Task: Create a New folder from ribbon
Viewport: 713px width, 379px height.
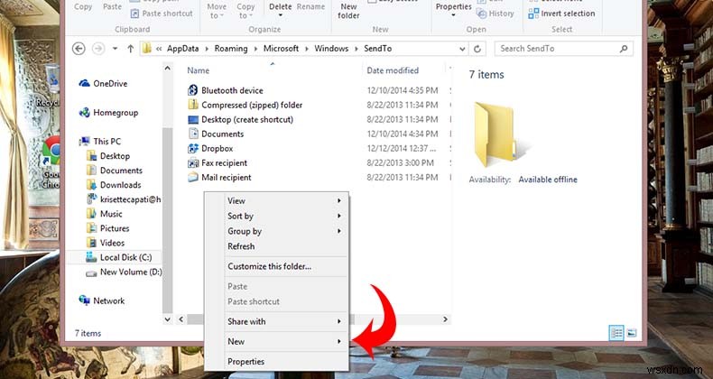Action: point(348,11)
